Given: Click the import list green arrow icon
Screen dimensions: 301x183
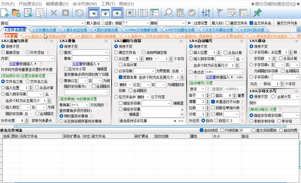Looking at the screenshot, I should pyautogui.click(x=28, y=13).
